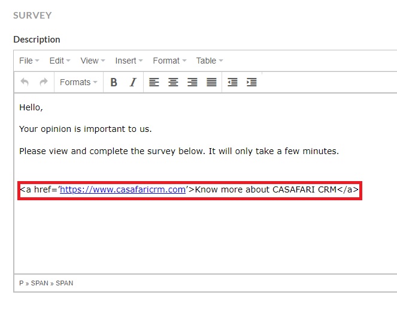397x310 pixels.
Task: Select the first SPAN in path bar
Action: tap(40, 283)
